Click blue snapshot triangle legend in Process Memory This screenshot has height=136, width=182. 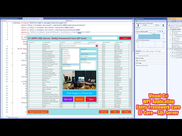160,31
